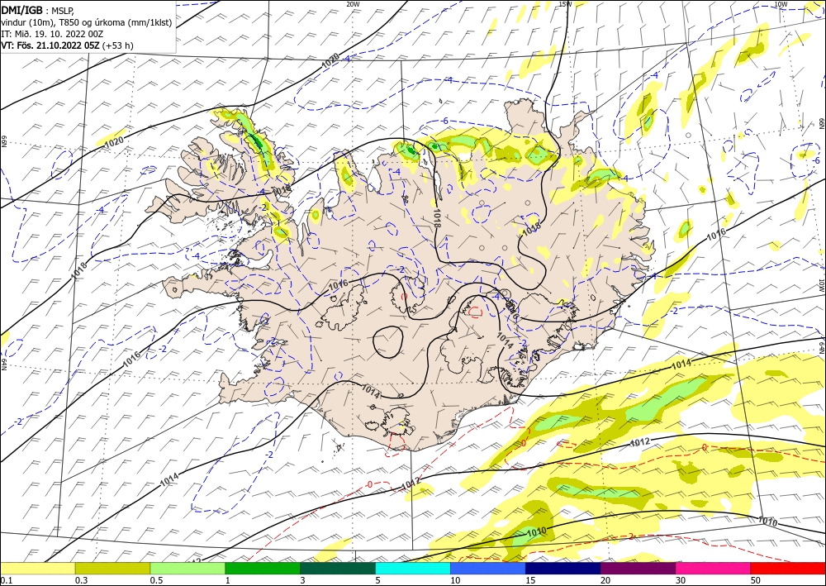This screenshot has height=586, width=826.
Task: Click the 'vindur (10m), T850 og úrkoma' line
Action: click(x=87, y=22)
